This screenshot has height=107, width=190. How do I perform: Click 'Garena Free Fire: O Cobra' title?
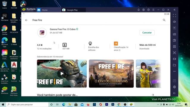63,29
